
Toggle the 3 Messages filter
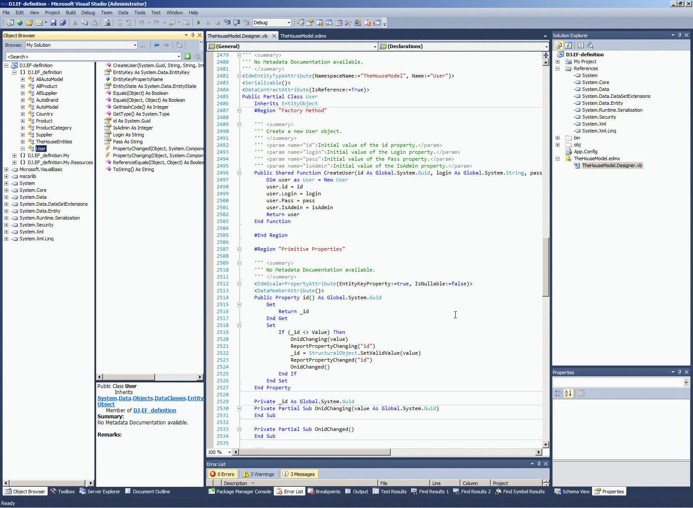pos(299,474)
